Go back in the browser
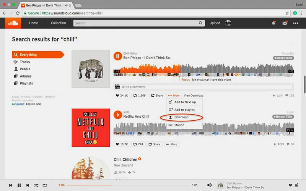 pos(4,13)
